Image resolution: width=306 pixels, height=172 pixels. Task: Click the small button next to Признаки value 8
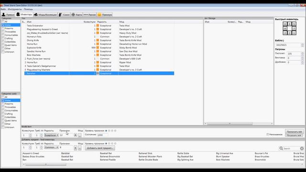[x=76, y=148]
